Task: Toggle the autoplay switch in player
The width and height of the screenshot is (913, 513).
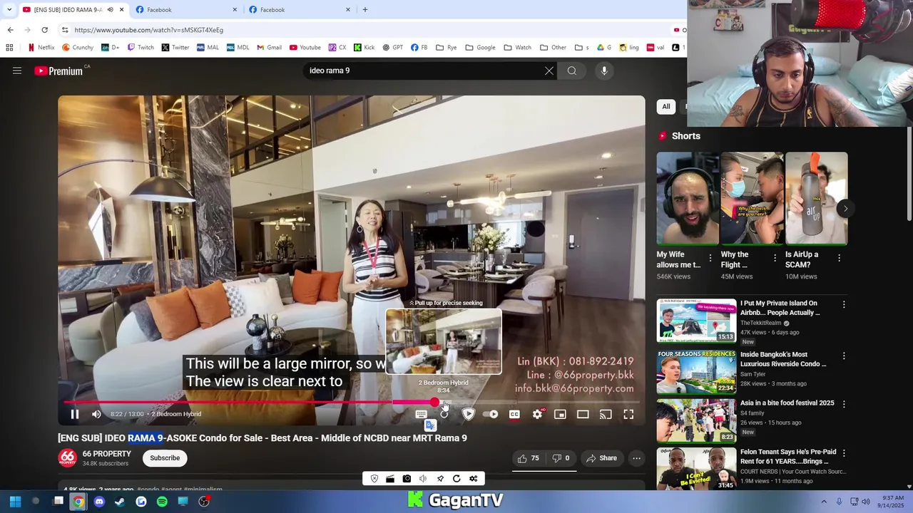Action: [x=491, y=414]
